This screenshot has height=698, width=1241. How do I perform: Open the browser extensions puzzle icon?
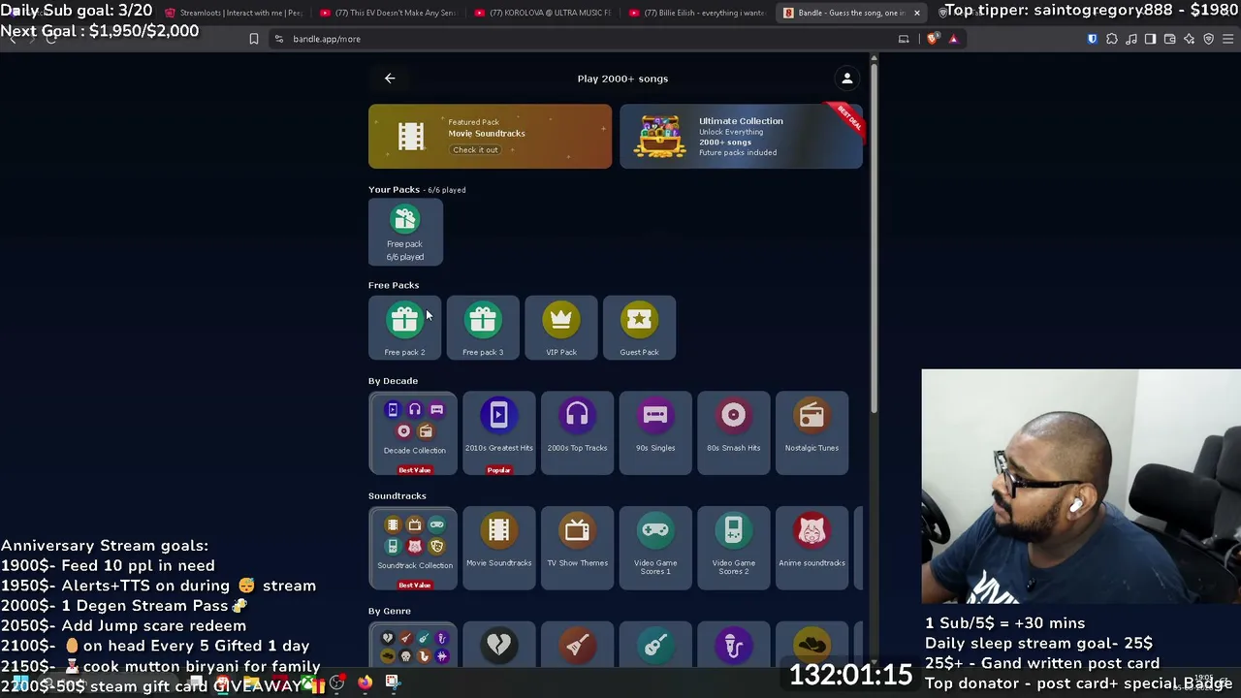point(1112,39)
